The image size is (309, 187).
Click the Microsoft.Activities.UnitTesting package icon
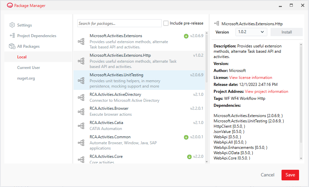tap(81, 81)
